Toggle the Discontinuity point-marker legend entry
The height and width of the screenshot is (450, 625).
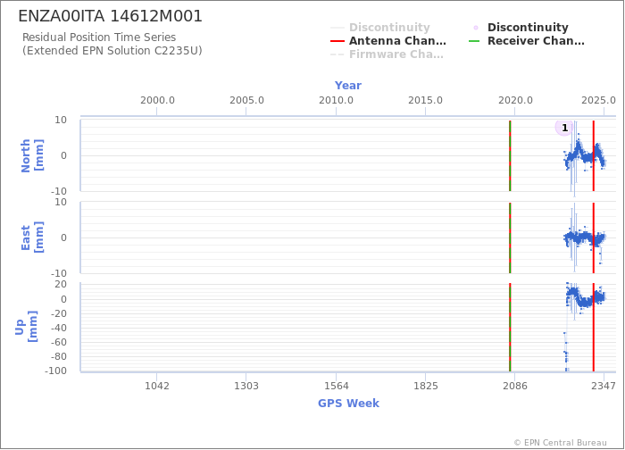519,28
